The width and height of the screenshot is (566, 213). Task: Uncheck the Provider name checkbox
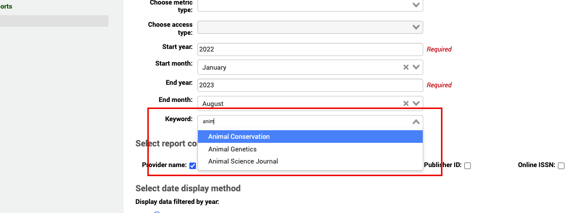[192, 166]
